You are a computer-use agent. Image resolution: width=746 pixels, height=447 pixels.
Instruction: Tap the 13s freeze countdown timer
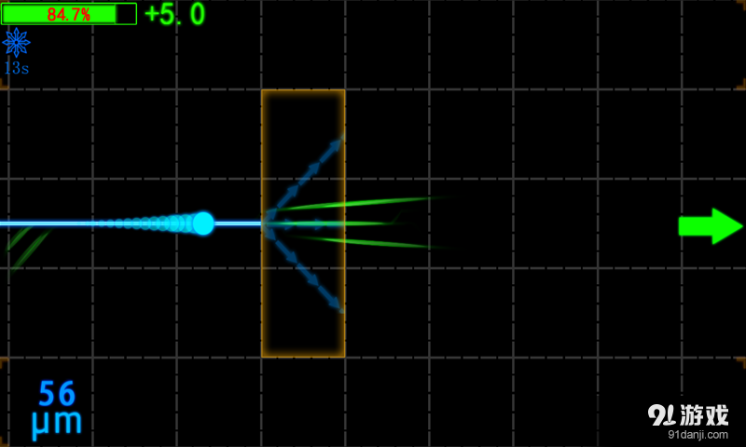[16, 68]
